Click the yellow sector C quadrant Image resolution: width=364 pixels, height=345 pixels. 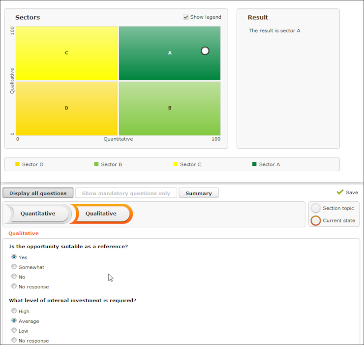pyautogui.click(x=66, y=53)
